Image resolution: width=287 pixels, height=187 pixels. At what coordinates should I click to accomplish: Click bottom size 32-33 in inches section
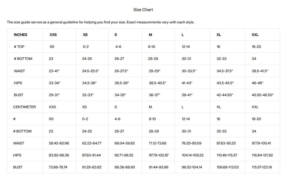point(221,59)
